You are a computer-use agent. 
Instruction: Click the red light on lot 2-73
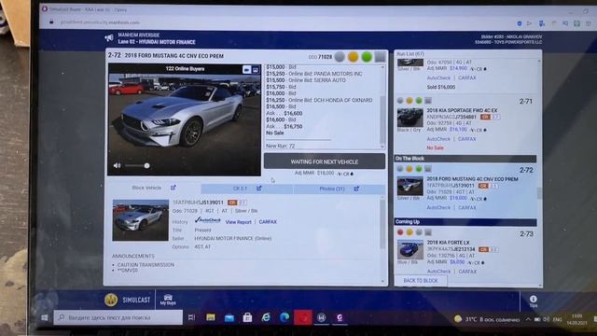(400, 232)
